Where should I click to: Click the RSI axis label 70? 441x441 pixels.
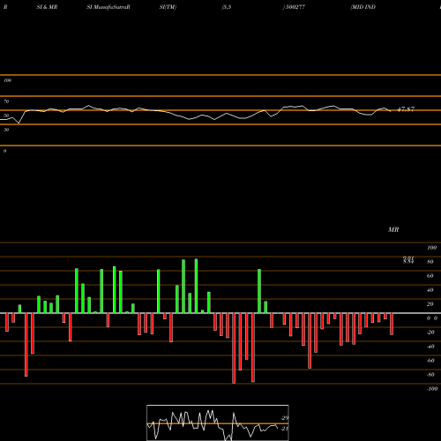coord(6,101)
